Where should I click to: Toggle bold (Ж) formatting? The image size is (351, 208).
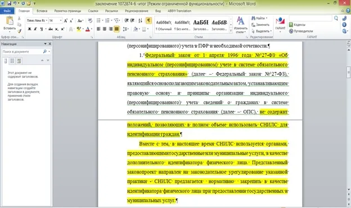coord(29,29)
